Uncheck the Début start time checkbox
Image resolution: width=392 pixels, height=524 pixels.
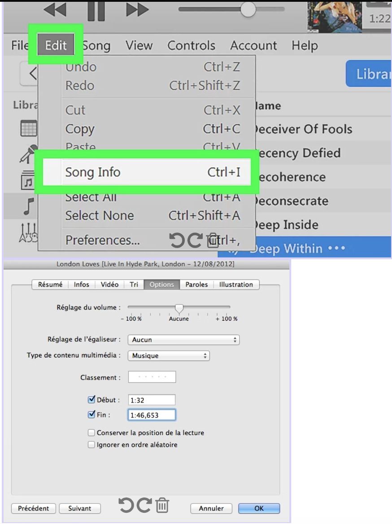(91, 400)
